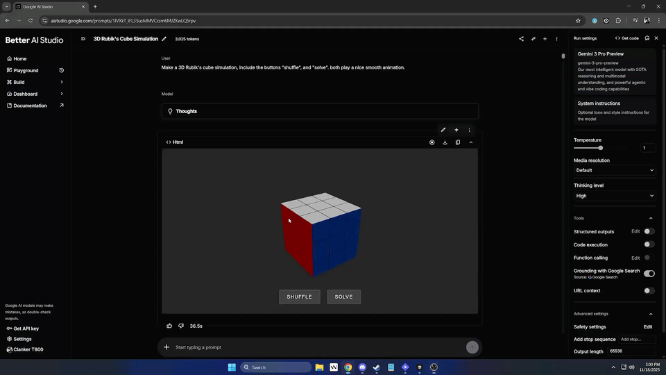Image resolution: width=666 pixels, height=375 pixels.
Task: Open the Media resolution dropdown
Action: tap(614, 170)
